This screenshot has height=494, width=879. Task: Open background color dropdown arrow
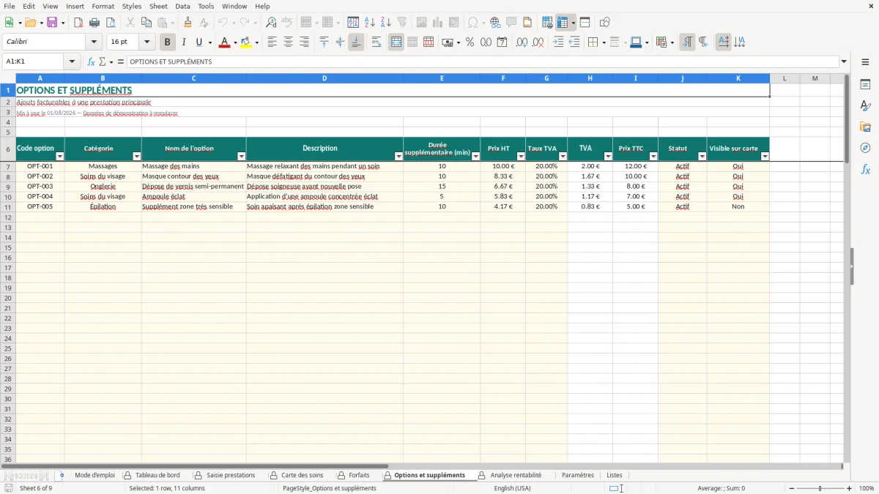(256, 43)
